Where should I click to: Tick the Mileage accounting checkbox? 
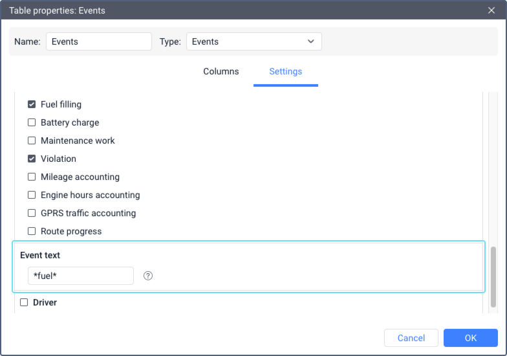(32, 177)
